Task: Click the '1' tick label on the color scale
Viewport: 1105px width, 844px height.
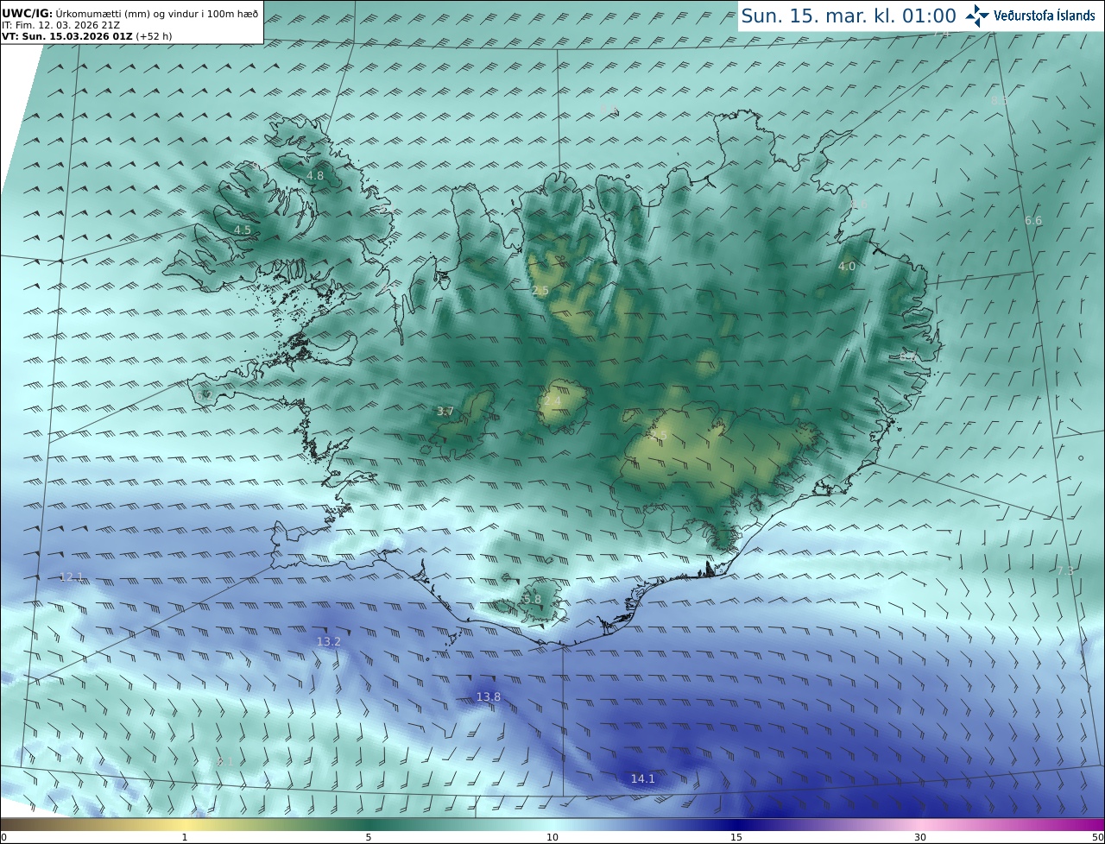Action: tap(185, 837)
